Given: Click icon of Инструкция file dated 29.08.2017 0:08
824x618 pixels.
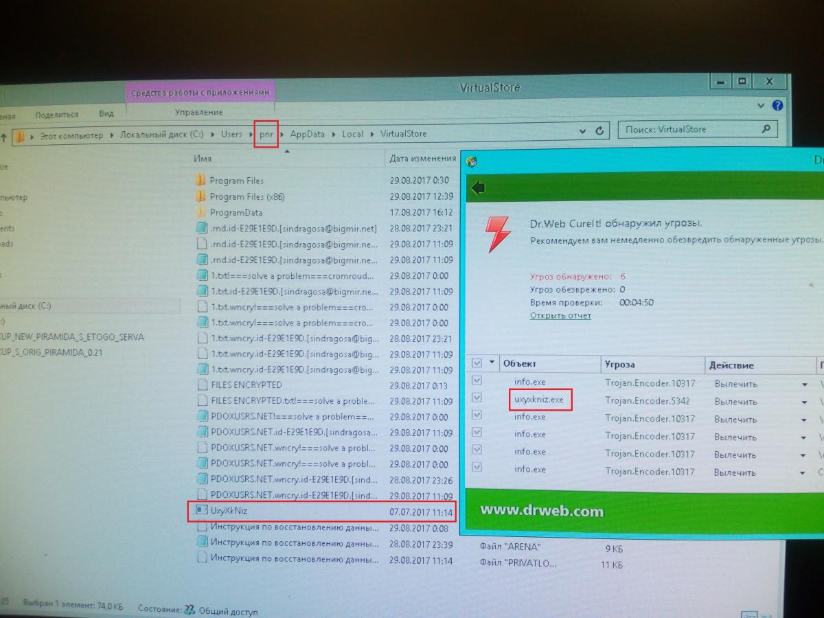Looking at the screenshot, I should tap(201, 527).
